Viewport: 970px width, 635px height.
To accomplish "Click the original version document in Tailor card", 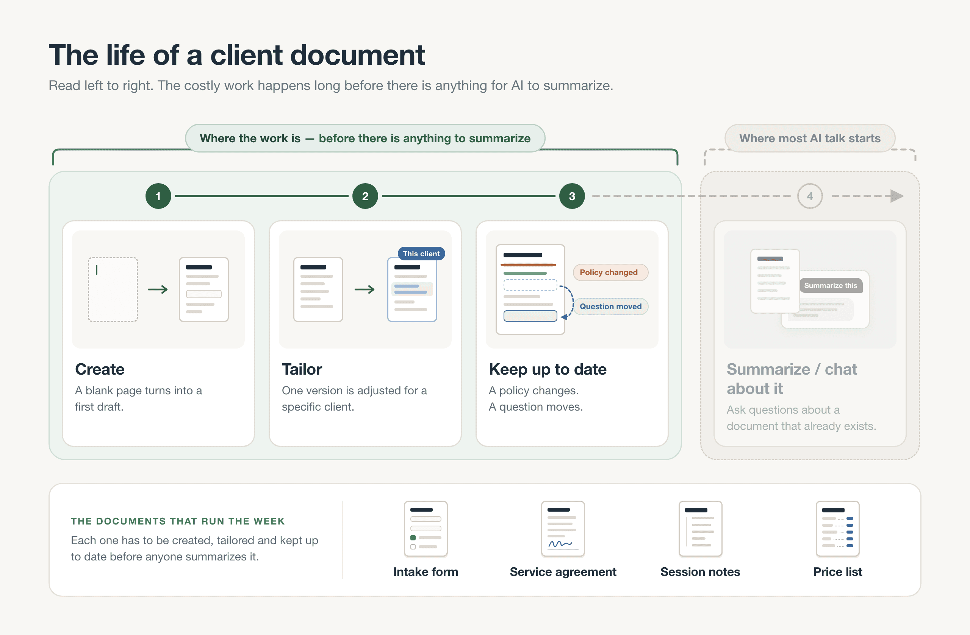I will (318, 289).
